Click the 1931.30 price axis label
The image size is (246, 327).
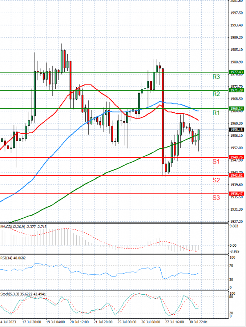pos(237,209)
